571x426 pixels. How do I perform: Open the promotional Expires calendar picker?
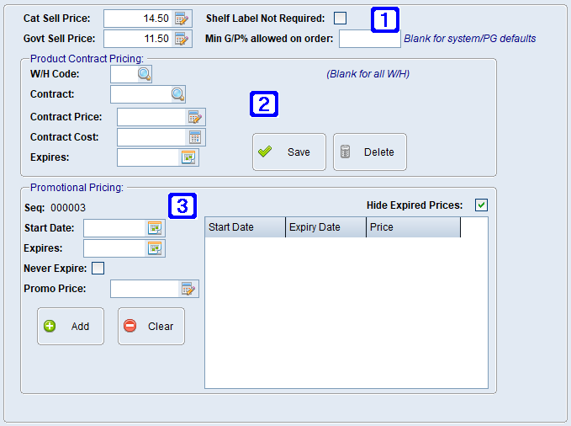(x=155, y=248)
